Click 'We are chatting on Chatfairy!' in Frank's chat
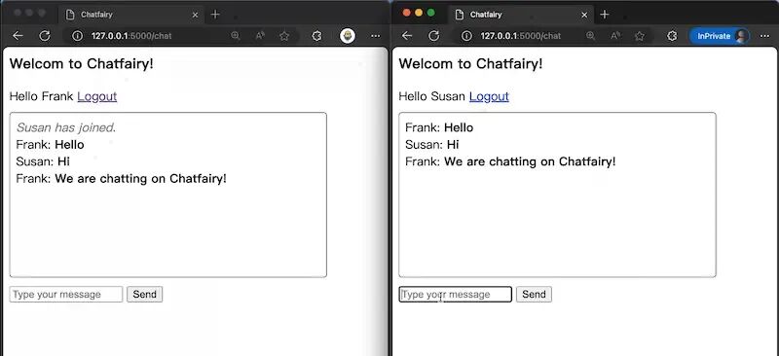The image size is (779, 356). pos(140,178)
